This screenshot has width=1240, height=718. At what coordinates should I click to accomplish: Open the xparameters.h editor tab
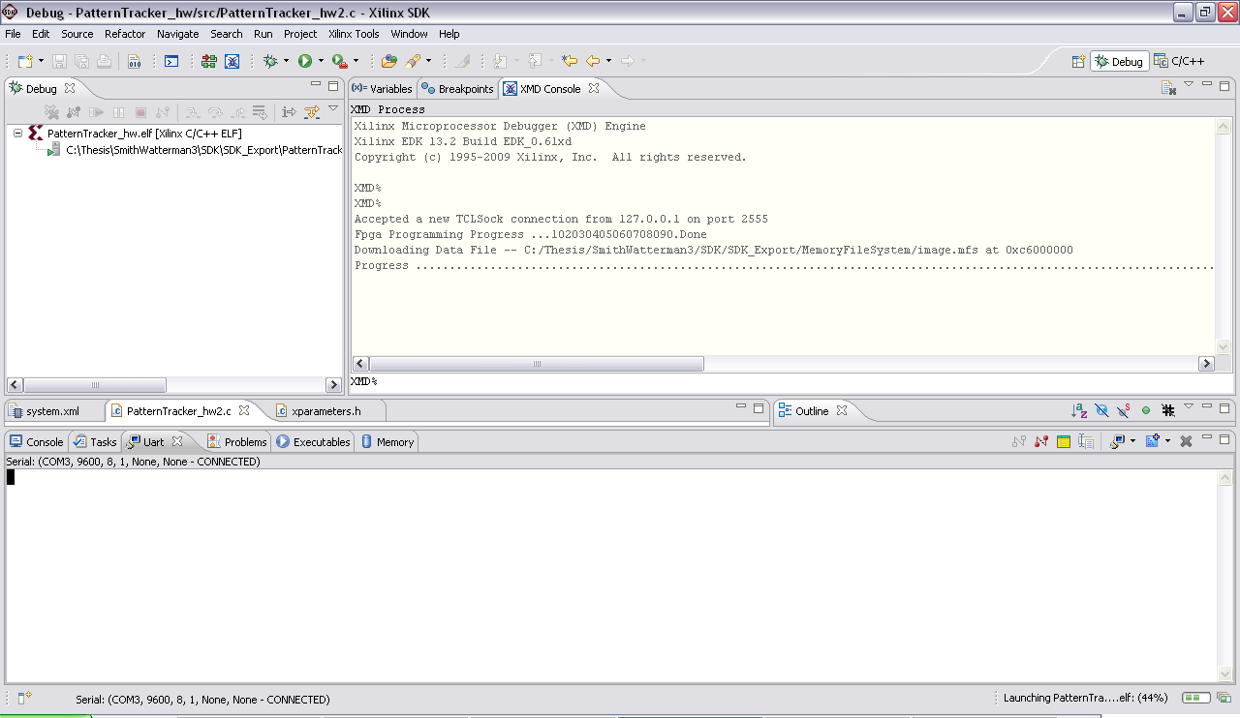coord(326,411)
